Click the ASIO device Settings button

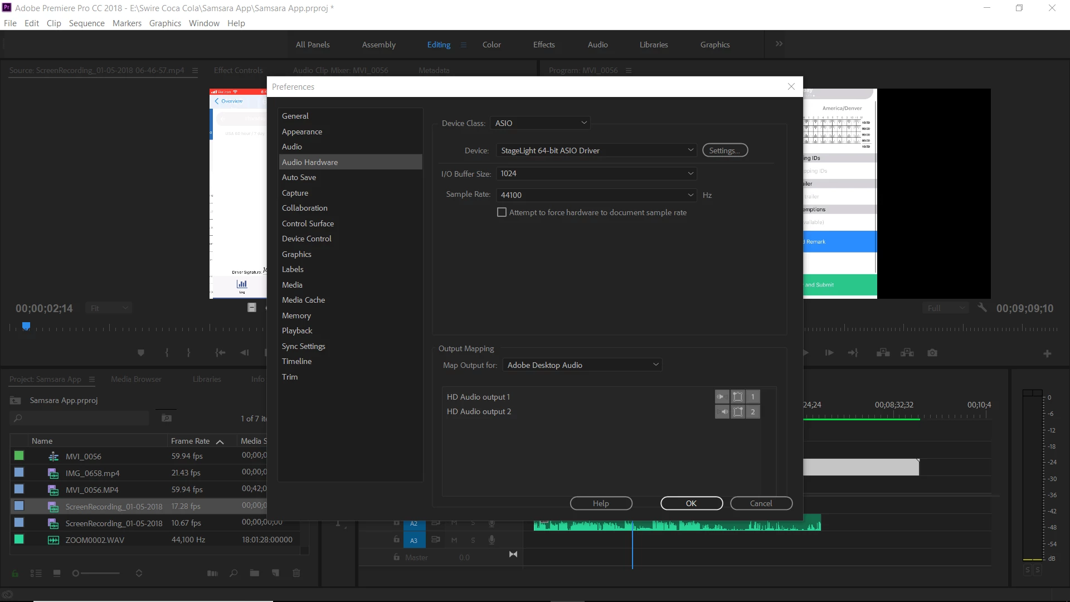[724, 151]
